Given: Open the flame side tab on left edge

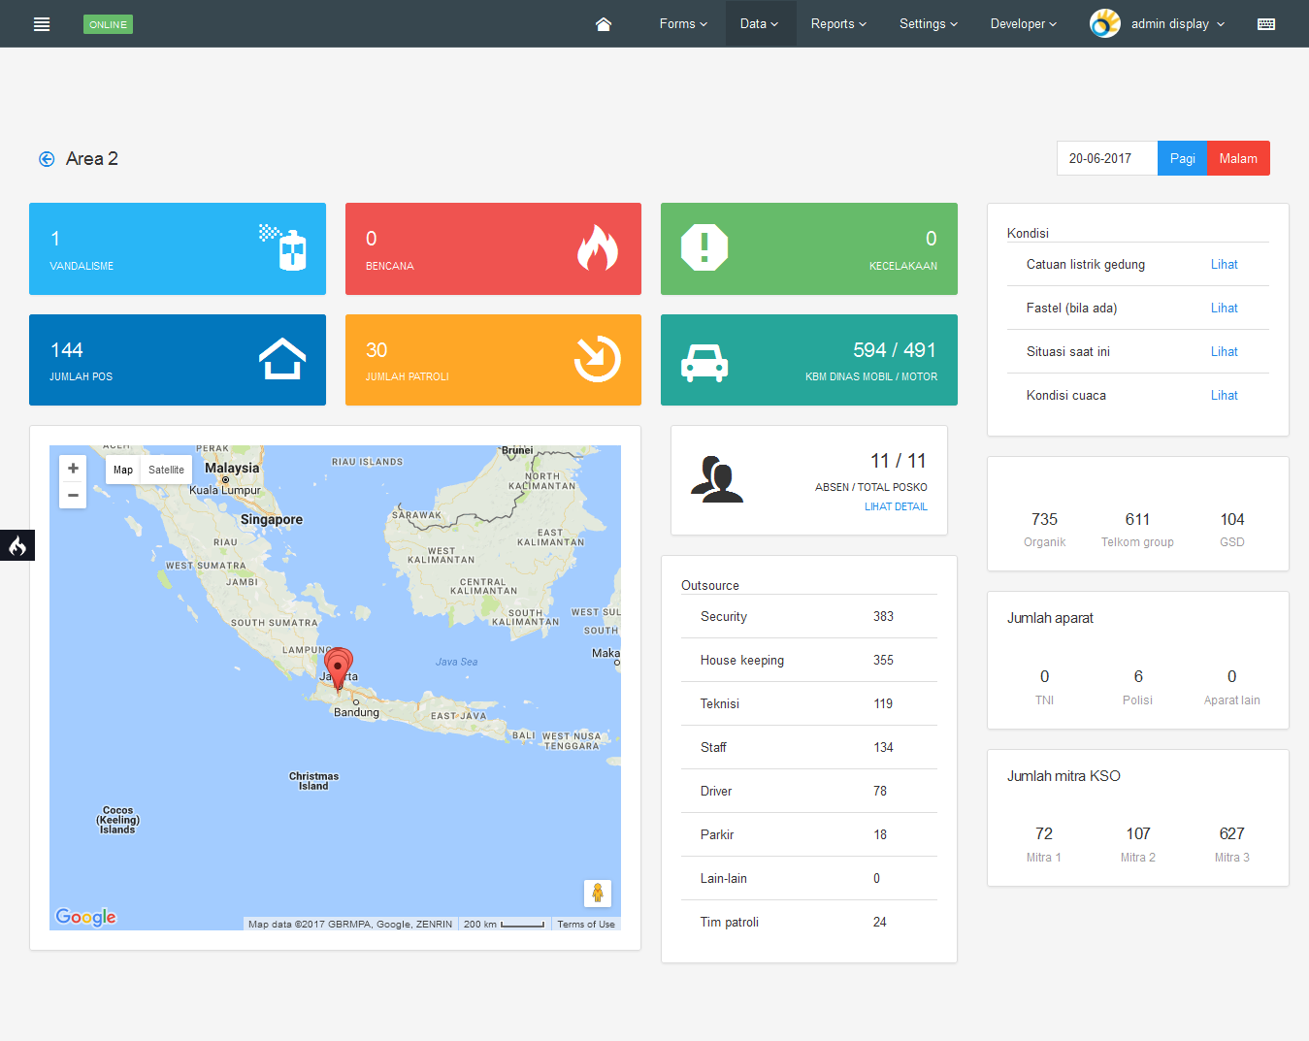Looking at the screenshot, I should point(17,546).
